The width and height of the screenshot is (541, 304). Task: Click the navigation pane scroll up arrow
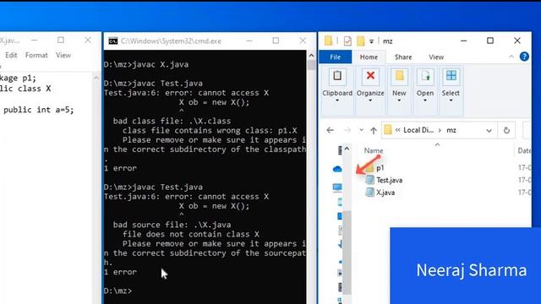(x=347, y=149)
